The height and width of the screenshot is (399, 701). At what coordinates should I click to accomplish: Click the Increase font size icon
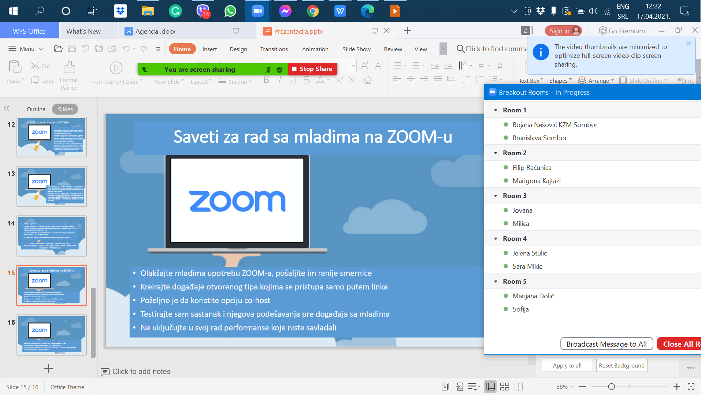365,66
